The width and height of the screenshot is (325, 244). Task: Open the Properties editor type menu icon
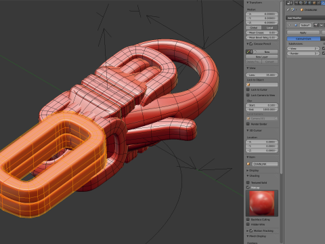[x=289, y=3]
